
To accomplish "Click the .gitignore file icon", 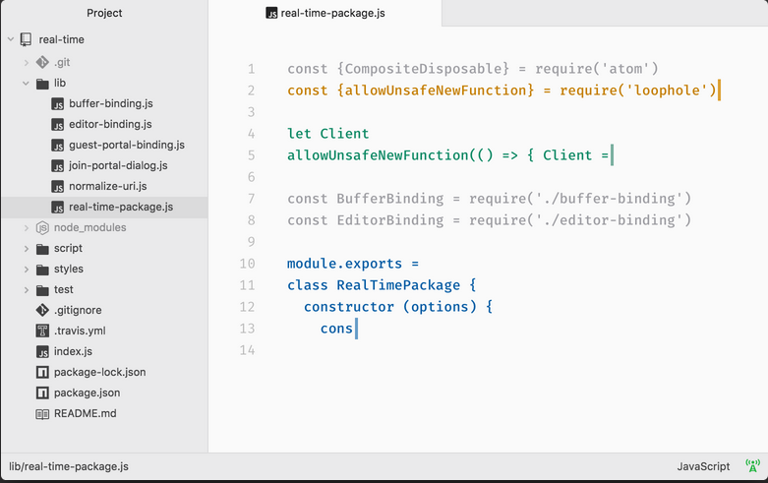I will tap(42, 310).
